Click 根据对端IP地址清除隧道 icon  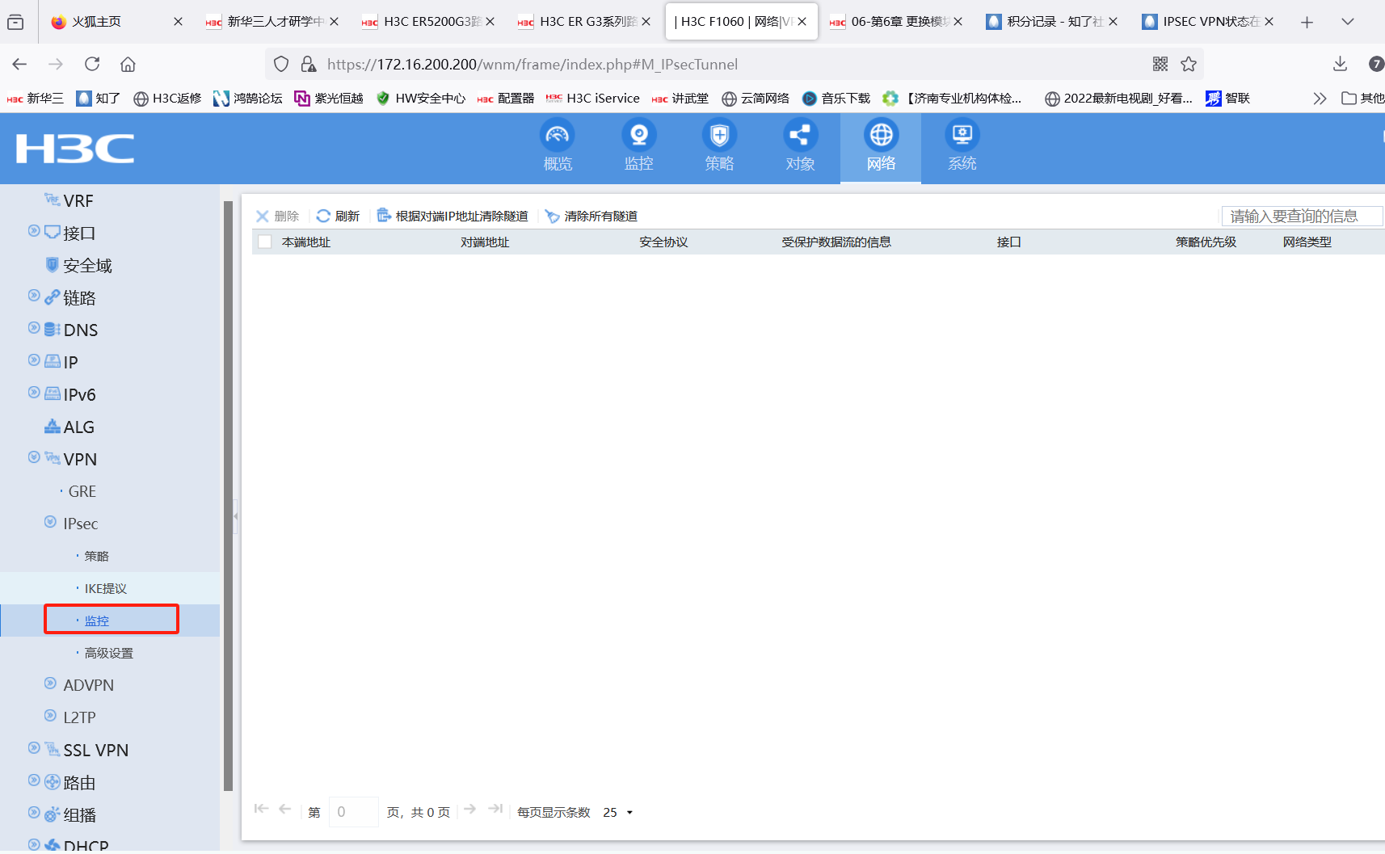point(384,216)
